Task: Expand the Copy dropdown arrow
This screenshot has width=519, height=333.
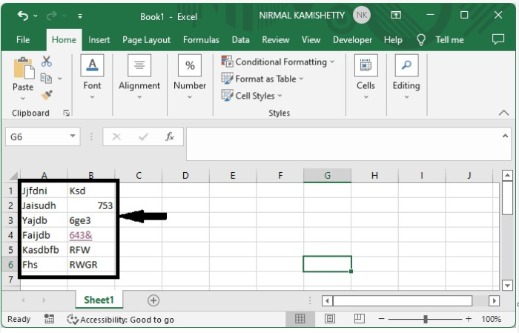Action: click(x=60, y=79)
